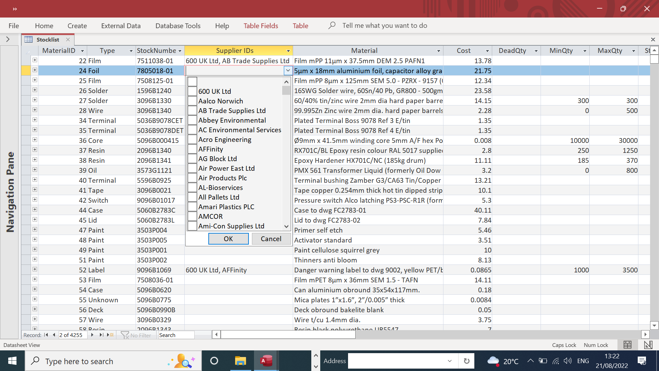Open File Explorer from the taskbar

[x=241, y=361]
